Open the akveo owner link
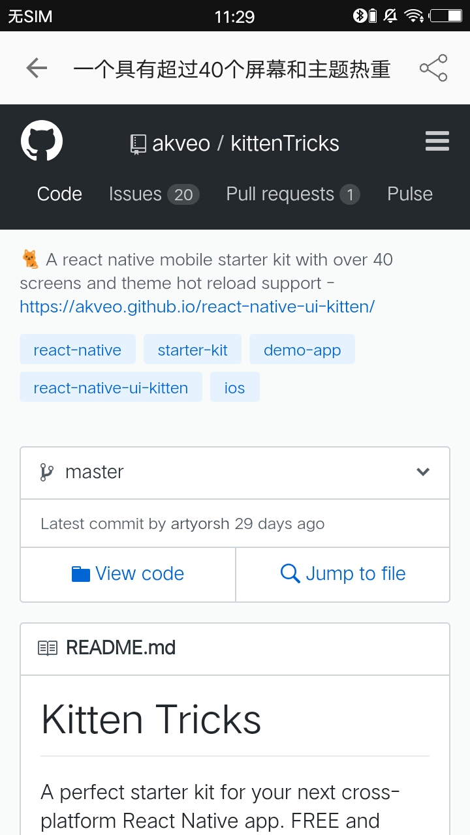The height and width of the screenshot is (835, 470). point(181,144)
